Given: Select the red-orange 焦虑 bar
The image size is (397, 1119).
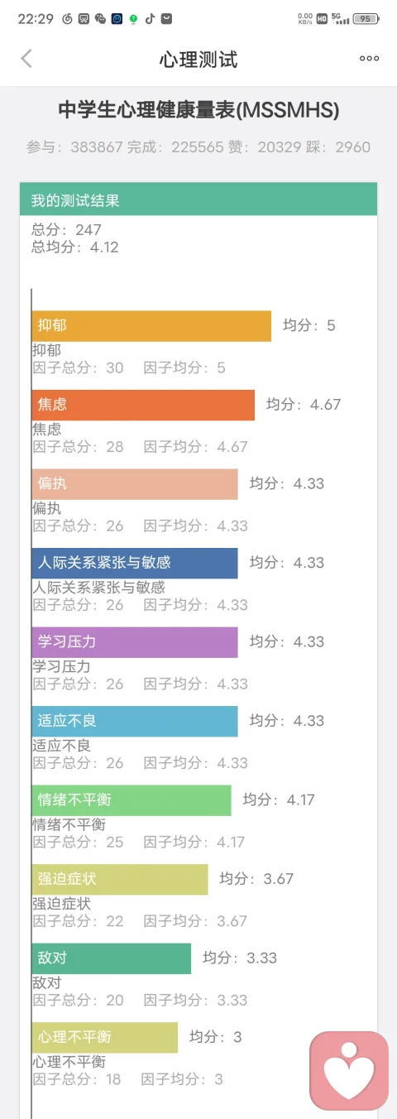Looking at the screenshot, I should coord(143,405).
